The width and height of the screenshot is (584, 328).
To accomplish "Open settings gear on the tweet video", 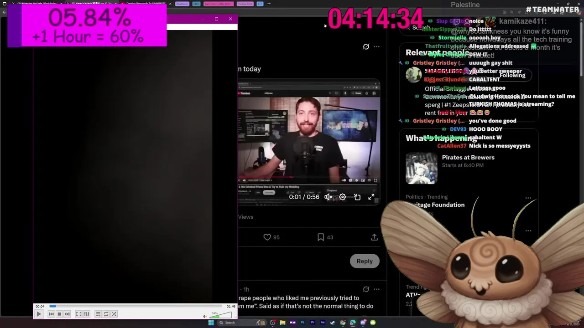I will (343, 197).
